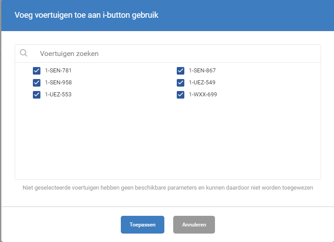Viewport: 334px width, 242px height.
Task: Toggle the 1-SEN-867 checkbox
Action: (180, 71)
